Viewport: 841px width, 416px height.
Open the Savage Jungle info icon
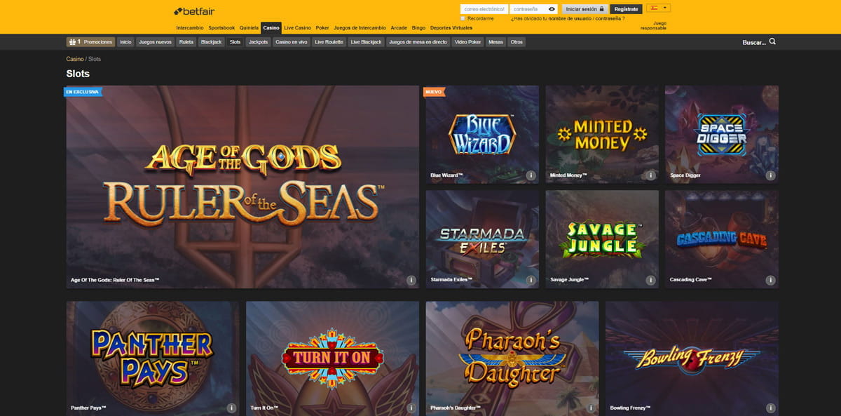tap(650, 280)
